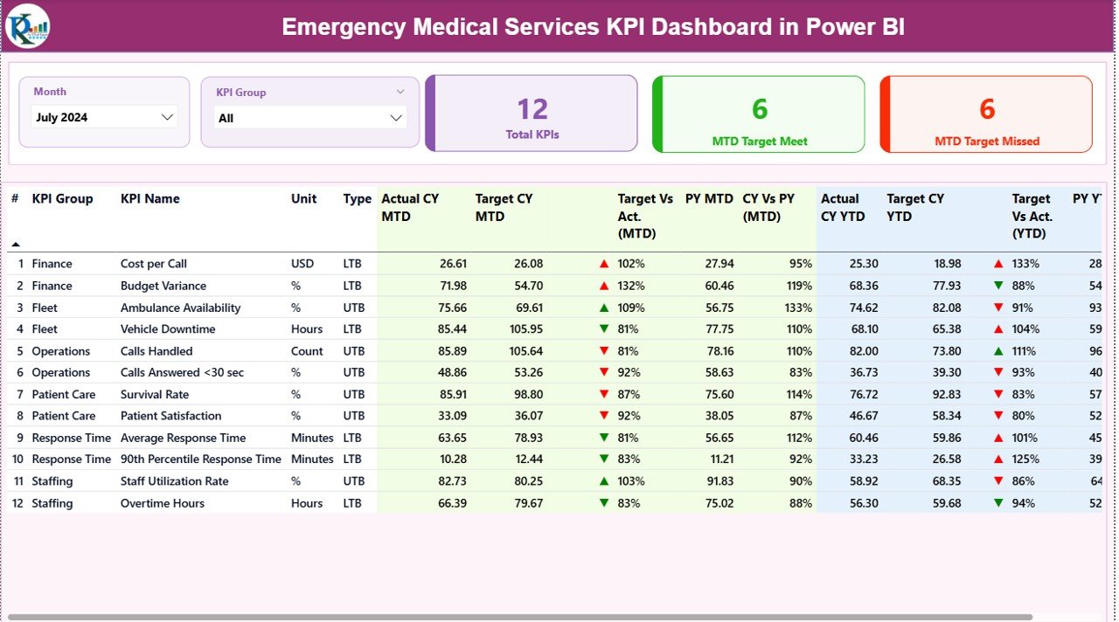This screenshot has height=622, width=1119.
Task: Click the Staff Utilization Rate cell
Action: (x=174, y=481)
